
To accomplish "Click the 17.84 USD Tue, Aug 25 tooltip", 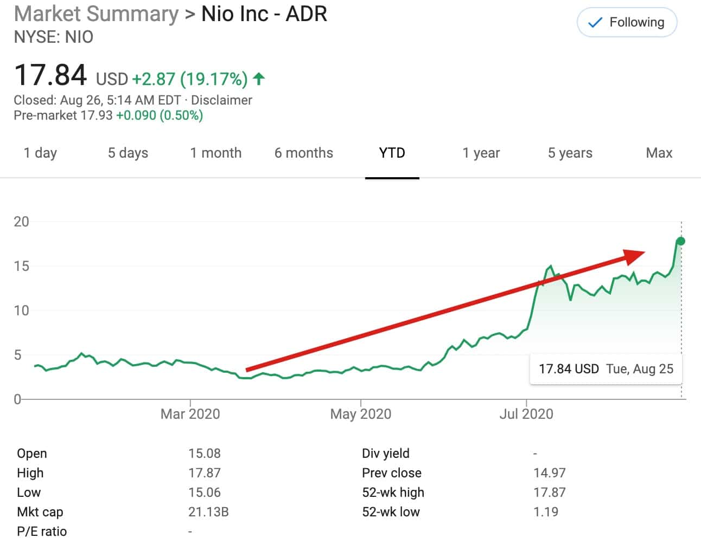I will point(606,369).
